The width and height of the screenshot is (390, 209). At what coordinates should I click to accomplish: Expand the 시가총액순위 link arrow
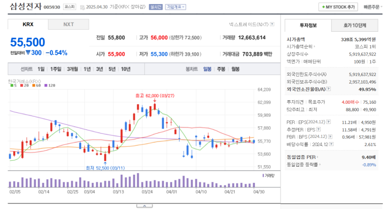(315, 47)
